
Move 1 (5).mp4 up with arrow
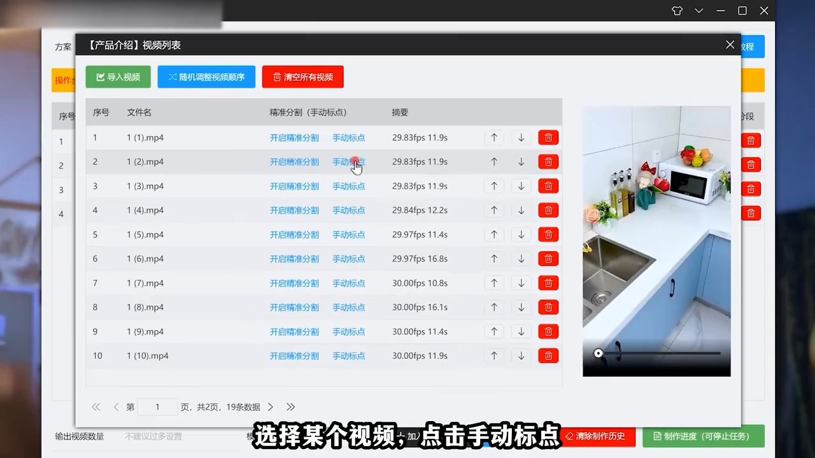(x=494, y=234)
